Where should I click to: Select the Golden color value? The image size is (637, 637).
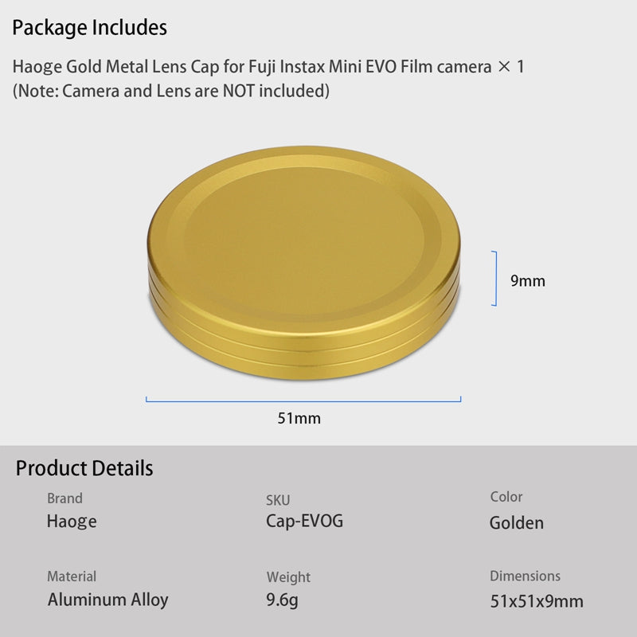pyautogui.click(x=517, y=523)
